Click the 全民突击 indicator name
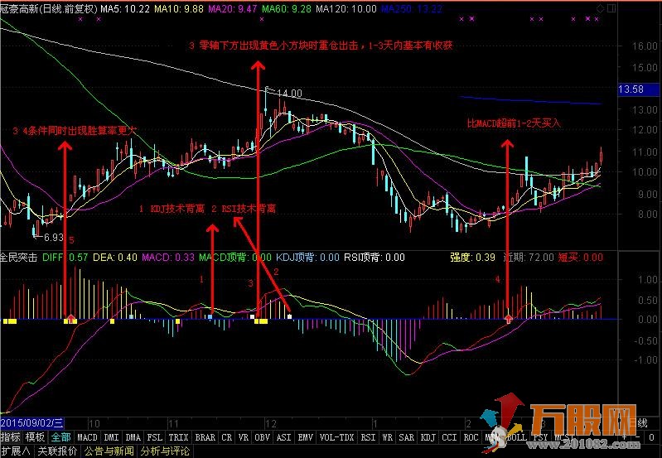The height and width of the screenshot is (458, 662). [19, 257]
